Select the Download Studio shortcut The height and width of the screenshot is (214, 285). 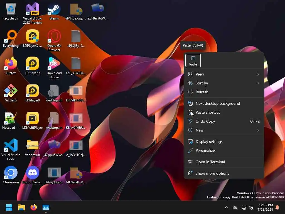pos(54,68)
